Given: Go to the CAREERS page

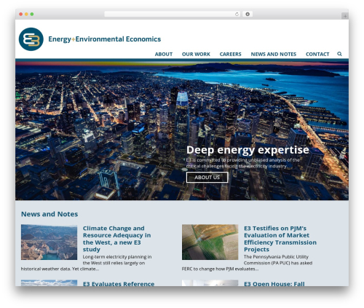Looking at the screenshot, I should coord(231,54).
